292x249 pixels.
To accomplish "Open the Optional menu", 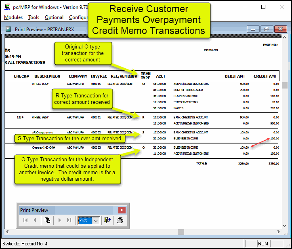I will pos(54,17).
